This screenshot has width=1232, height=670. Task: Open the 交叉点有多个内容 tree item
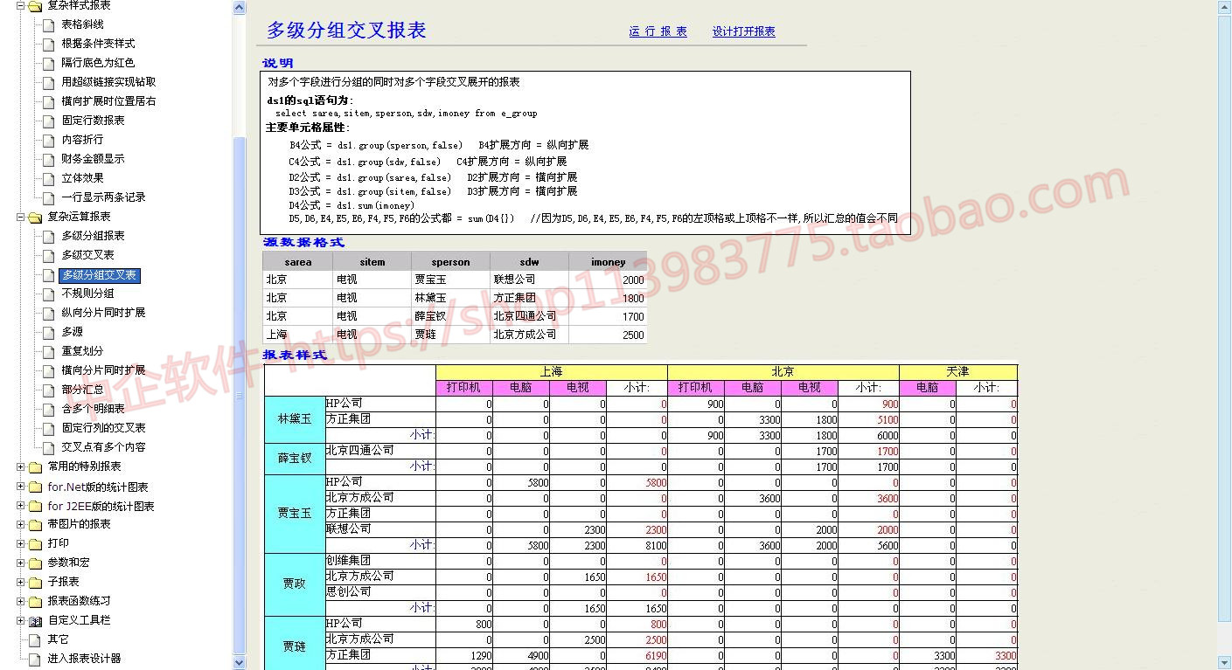[x=103, y=447]
